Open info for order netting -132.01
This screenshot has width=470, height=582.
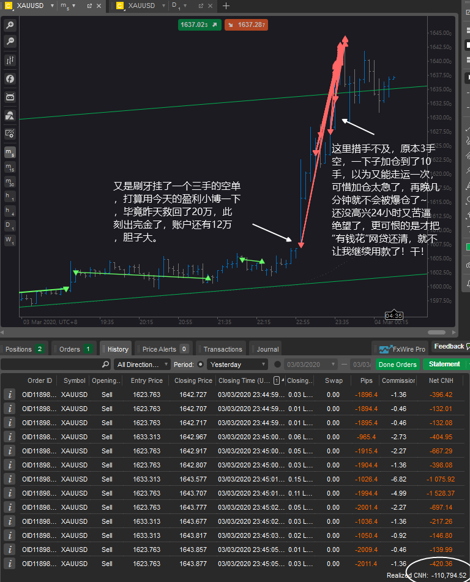pos(10,409)
